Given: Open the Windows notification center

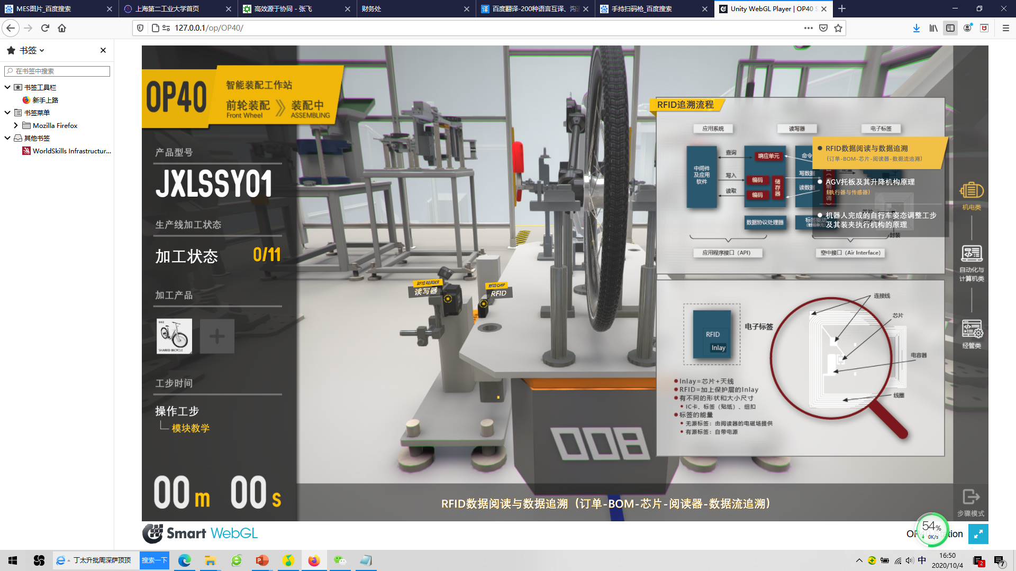Looking at the screenshot, I should pyautogui.click(x=1000, y=560).
